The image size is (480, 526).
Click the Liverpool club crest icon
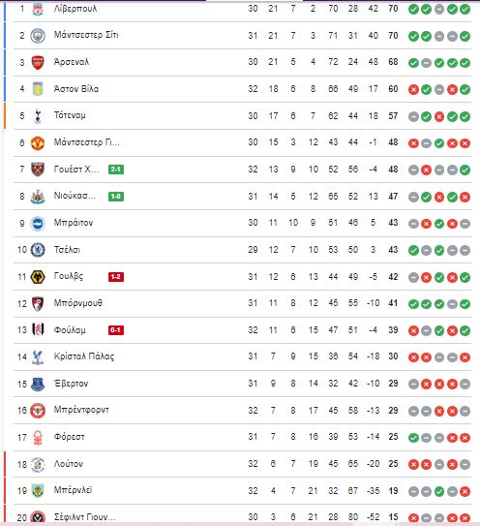[38, 10]
